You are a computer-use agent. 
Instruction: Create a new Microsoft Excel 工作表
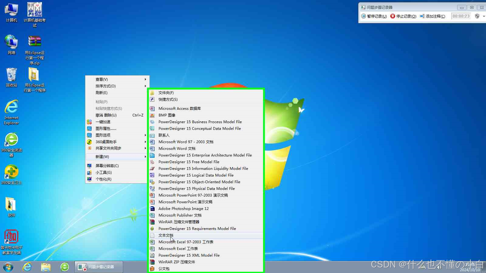tap(206, 248)
